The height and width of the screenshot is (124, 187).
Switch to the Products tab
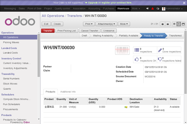point(50,92)
